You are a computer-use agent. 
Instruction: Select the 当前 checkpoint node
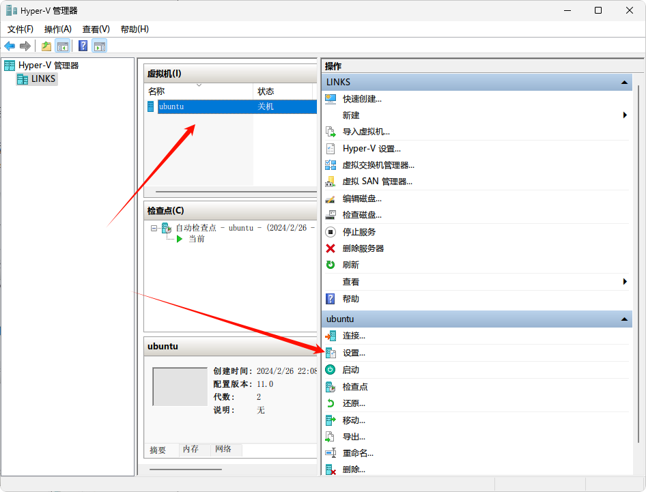coord(197,239)
